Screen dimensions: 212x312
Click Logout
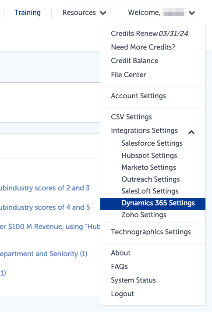122,294
